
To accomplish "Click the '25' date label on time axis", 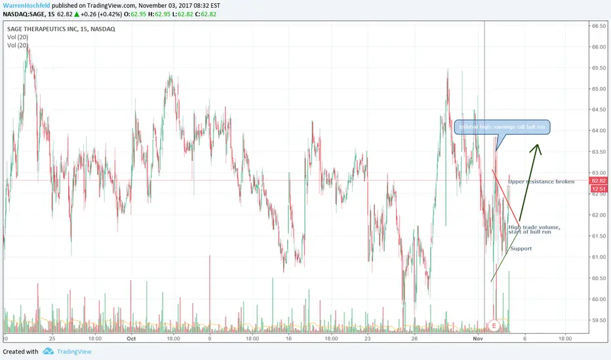I will pyautogui.click(x=52, y=338).
